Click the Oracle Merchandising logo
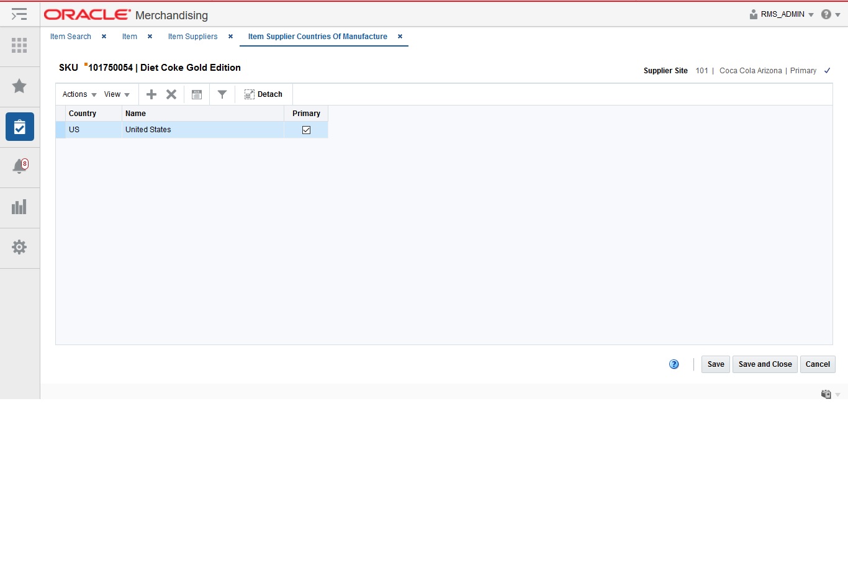 126,14
